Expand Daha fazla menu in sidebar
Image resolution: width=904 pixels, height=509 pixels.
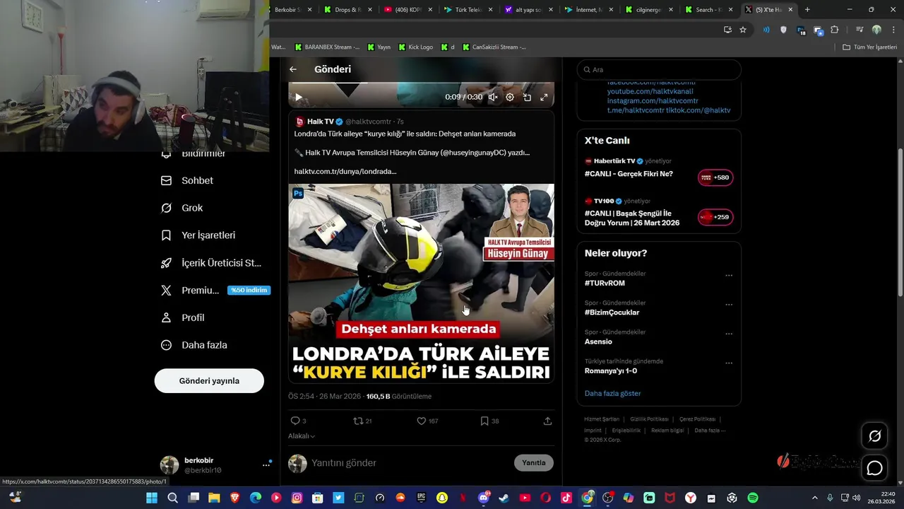[x=194, y=345]
